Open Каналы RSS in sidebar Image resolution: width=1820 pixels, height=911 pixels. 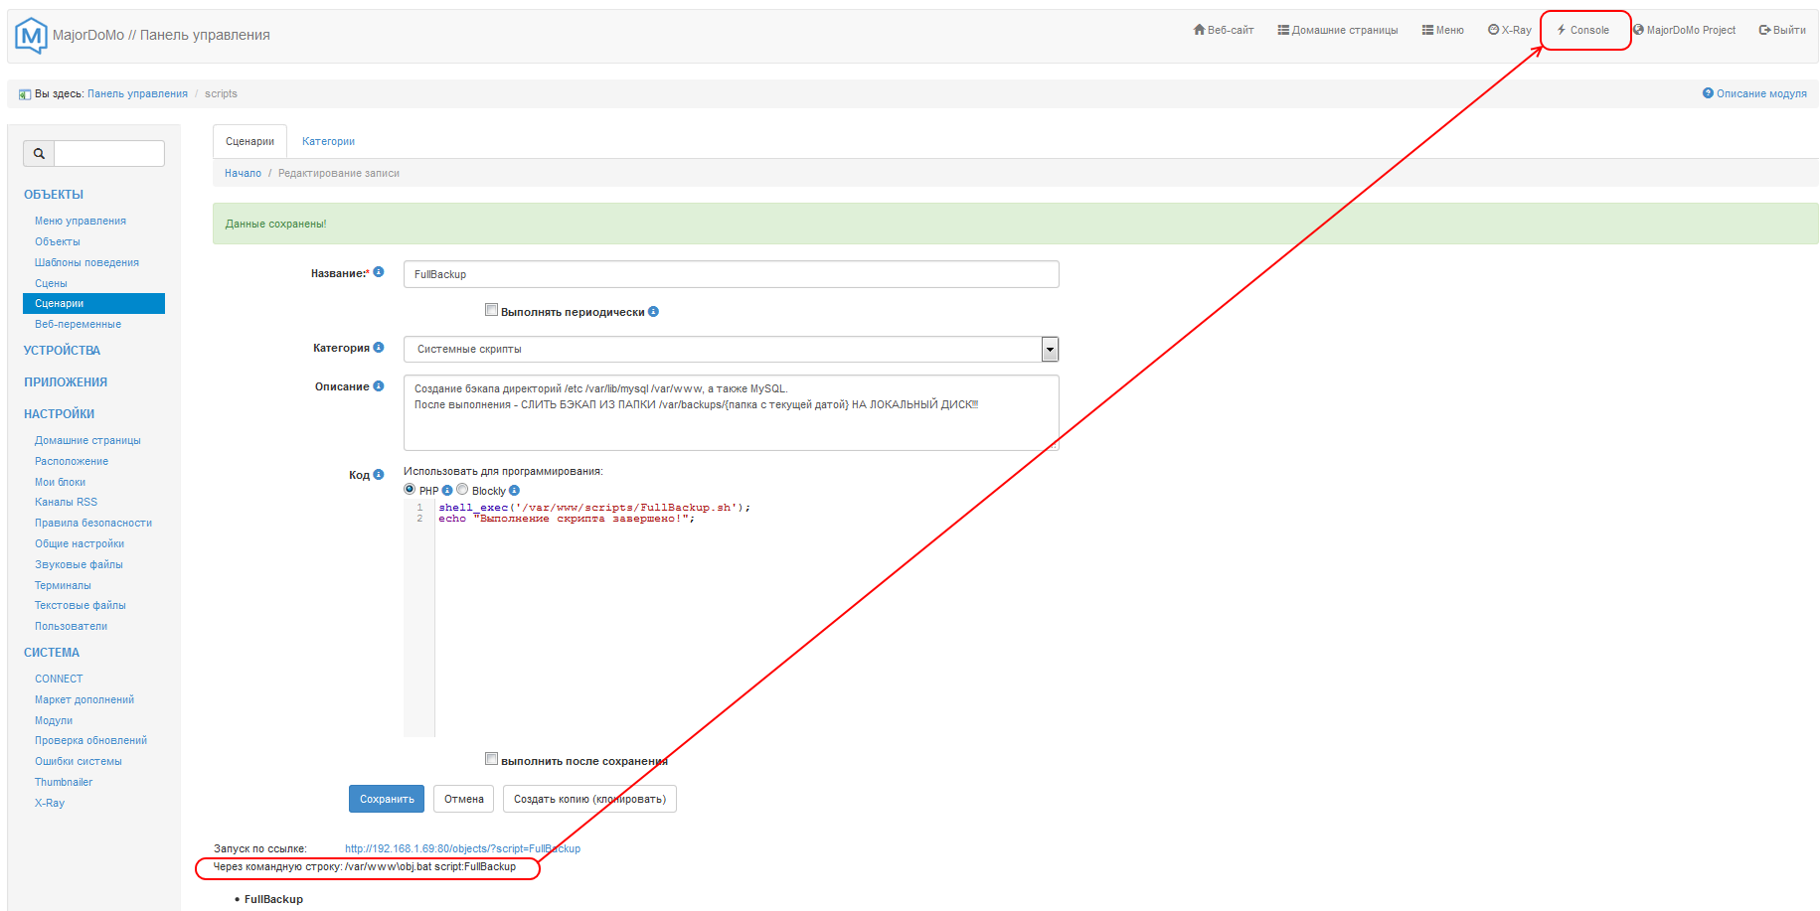(66, 502)
